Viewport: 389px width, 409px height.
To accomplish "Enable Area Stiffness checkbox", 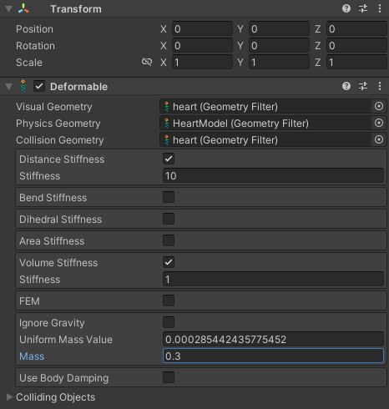I will pyautogui.click(x=169, y=240).
